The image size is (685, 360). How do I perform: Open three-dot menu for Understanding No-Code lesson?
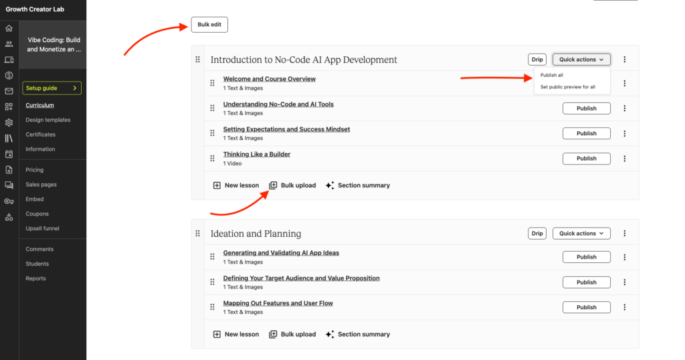[624, 108]
